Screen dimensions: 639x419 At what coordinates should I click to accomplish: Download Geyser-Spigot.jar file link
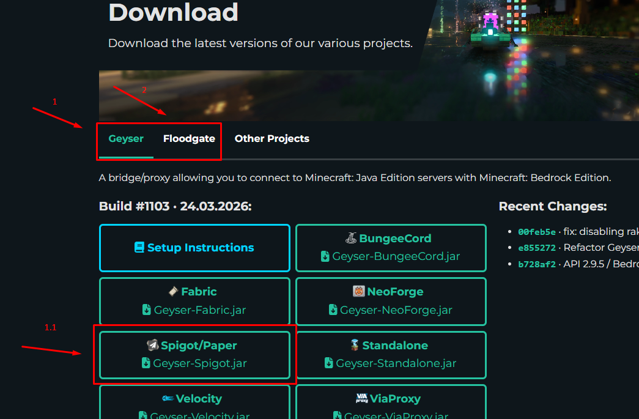(200, 363)
